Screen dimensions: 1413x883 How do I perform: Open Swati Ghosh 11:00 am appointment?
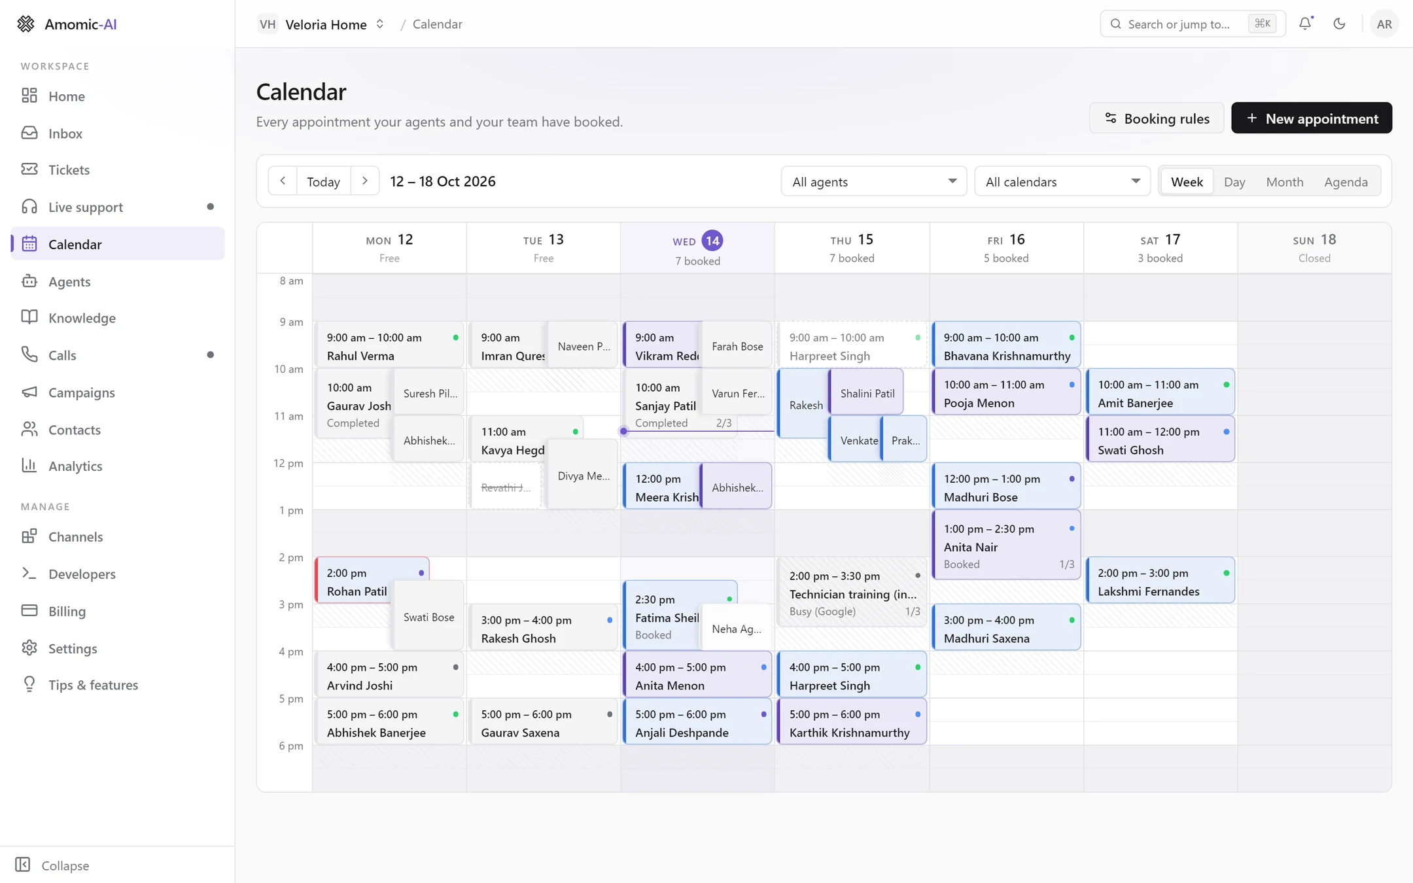1160,439
